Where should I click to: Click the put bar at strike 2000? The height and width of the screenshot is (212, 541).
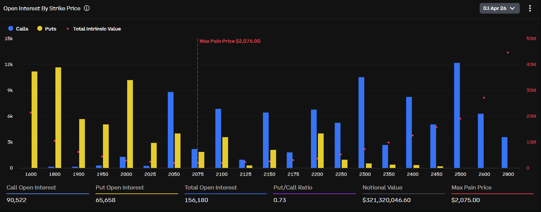click(x=130, y=124)
